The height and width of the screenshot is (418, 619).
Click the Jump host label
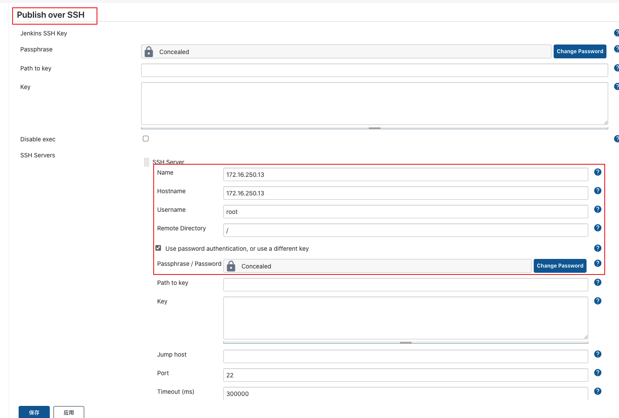[x=172, y=354]
